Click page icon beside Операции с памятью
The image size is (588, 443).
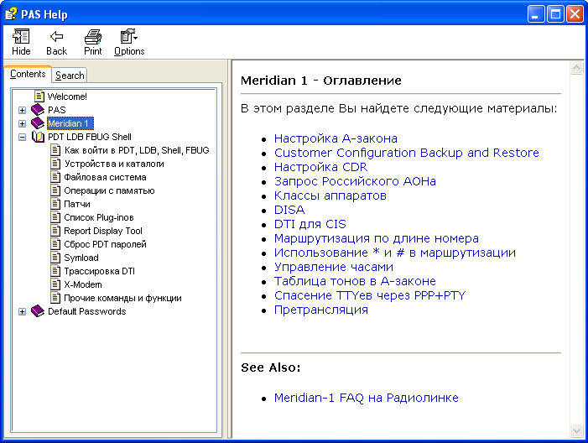point(55,190)
